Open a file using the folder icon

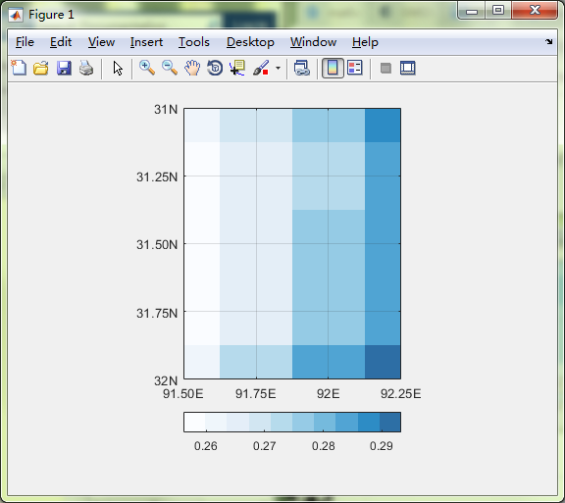[41, 68]
